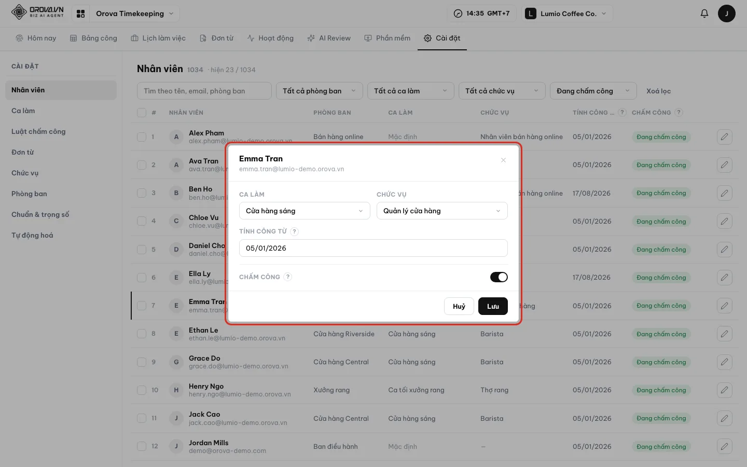Image resolution: width=747 pixels, height=467 pixels.
Task: Open Luật chấm công in sidebar
Action: coord(61,131)
